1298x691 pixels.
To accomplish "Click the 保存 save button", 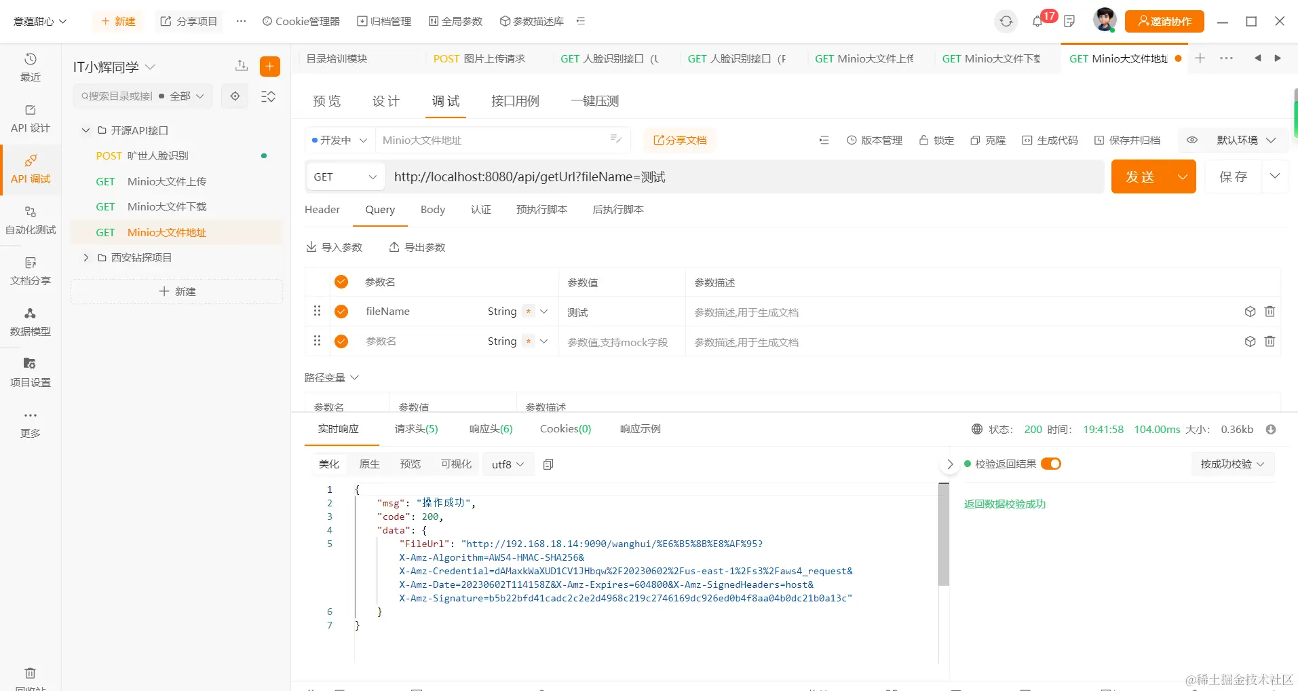I will (x=1233, y=177).
